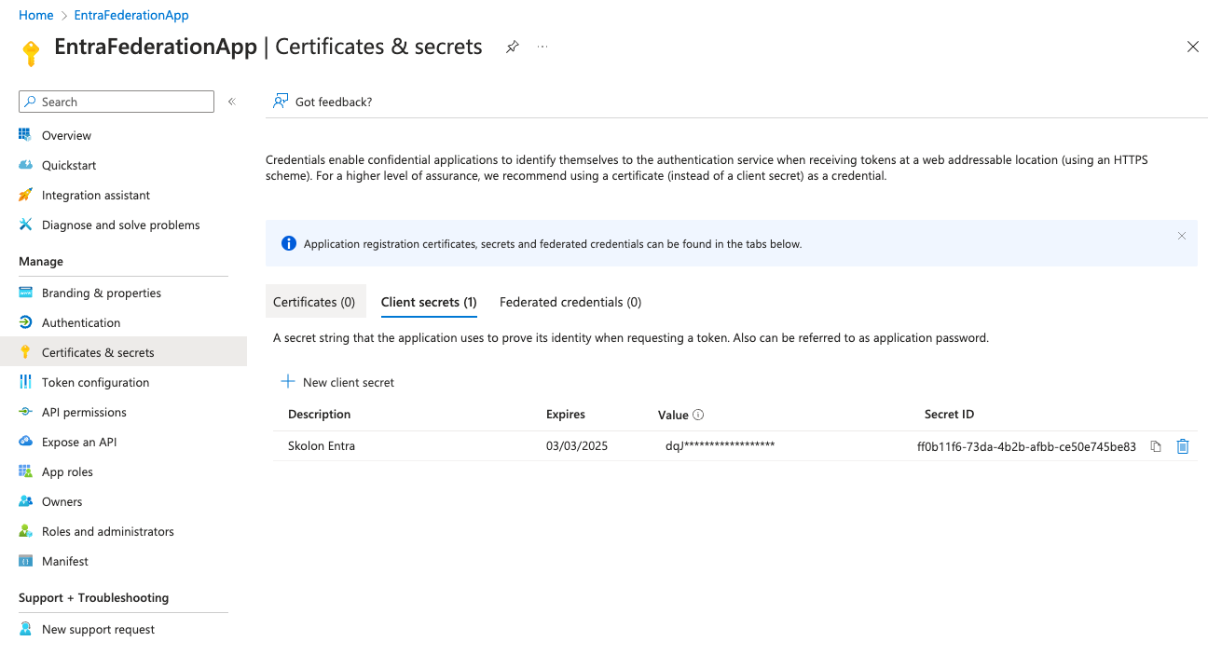
Task: Switch to the Certificates tab
Action: click(x=315, y=301)
